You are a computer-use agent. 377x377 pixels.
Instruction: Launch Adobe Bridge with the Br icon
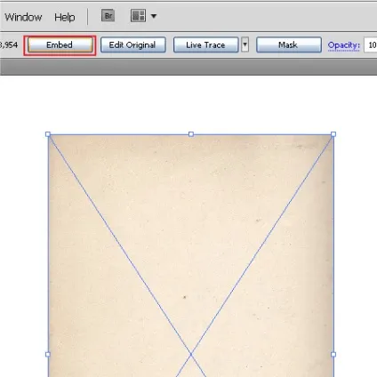click(x=108, y=16)
